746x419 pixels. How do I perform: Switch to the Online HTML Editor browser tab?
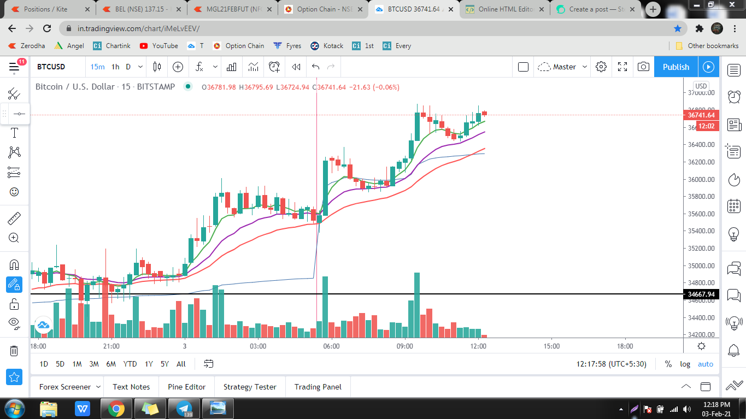click(x=504, y=9)
